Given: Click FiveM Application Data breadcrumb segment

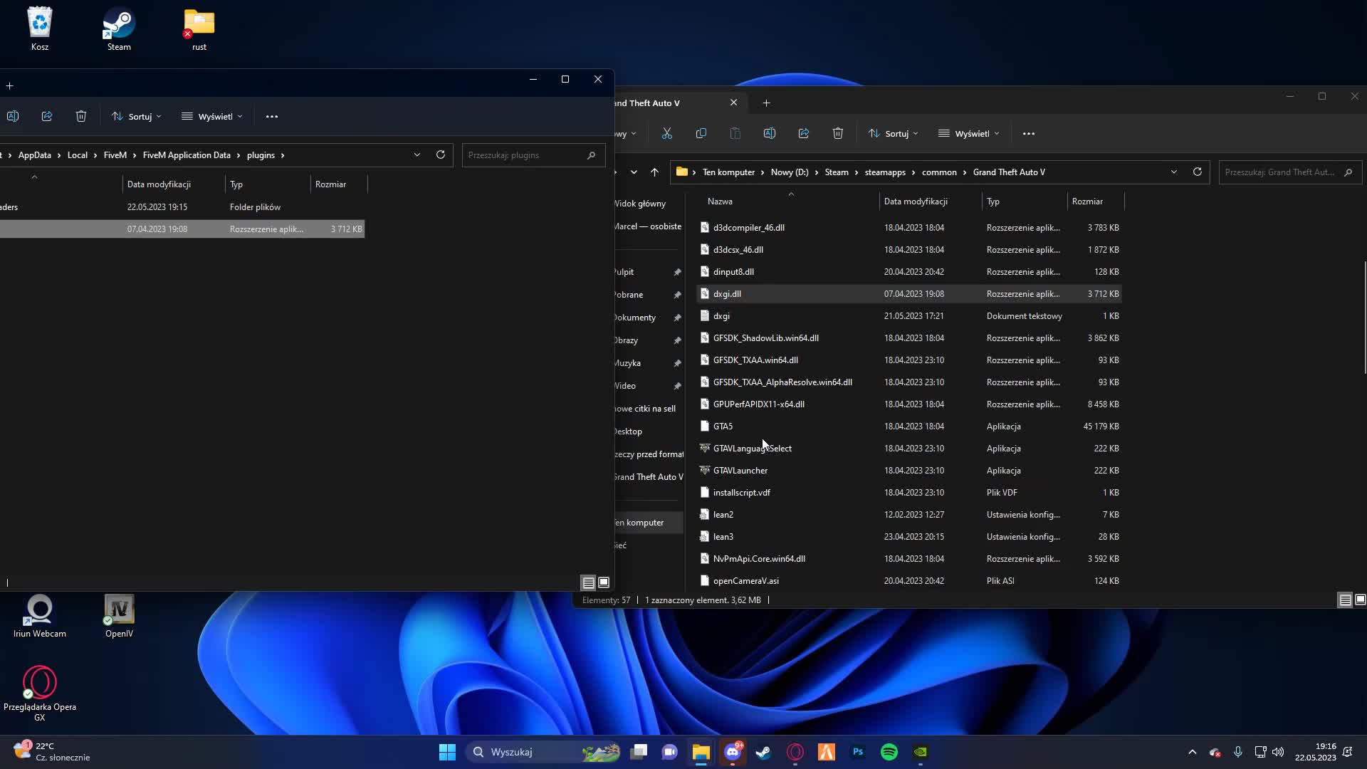Looking at the screenshot, I should 187,155.
